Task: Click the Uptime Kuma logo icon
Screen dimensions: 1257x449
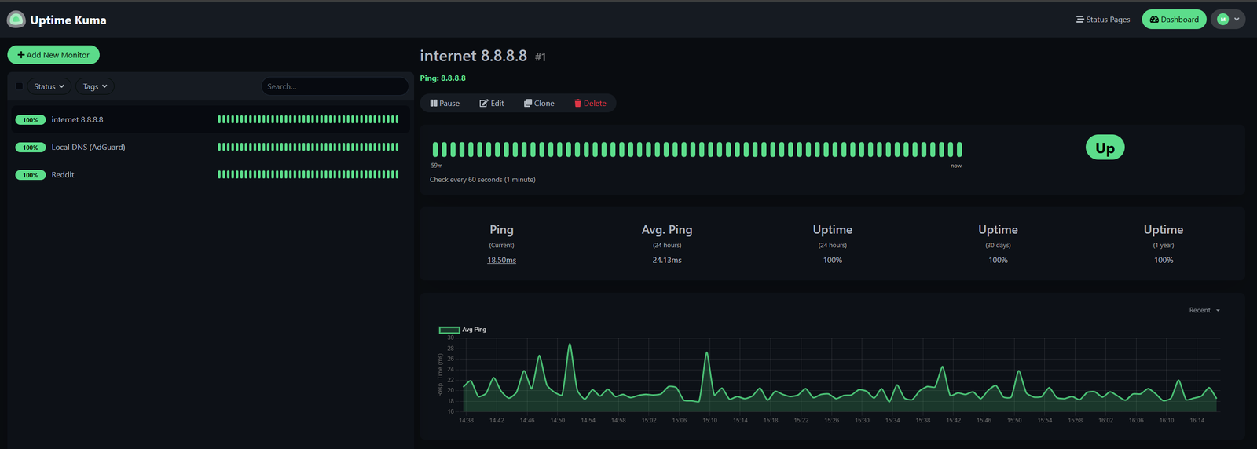Action: pyautogui.click(x=16, y=20)
